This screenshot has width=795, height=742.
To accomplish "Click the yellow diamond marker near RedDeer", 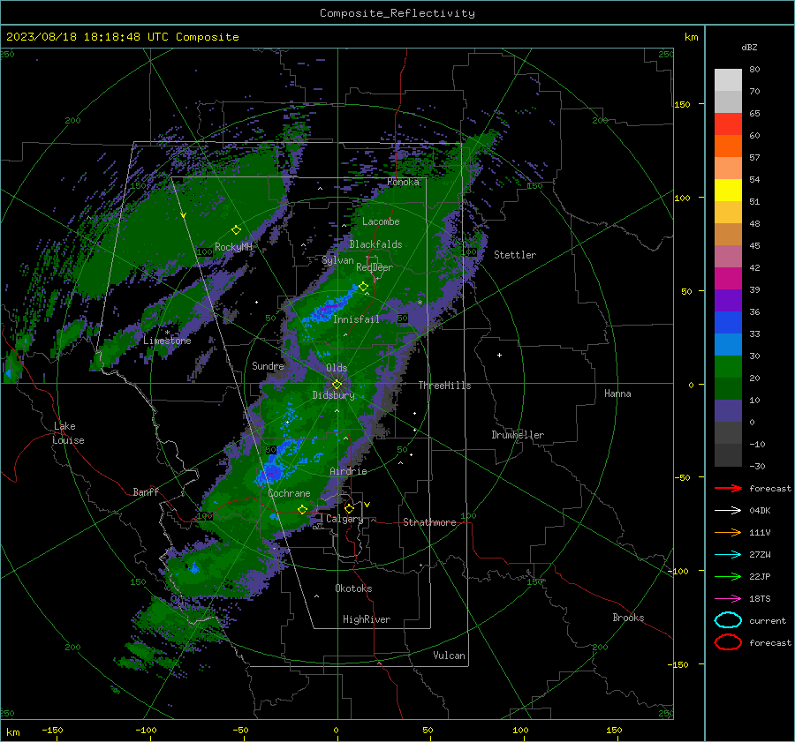I will coord(364,287).
